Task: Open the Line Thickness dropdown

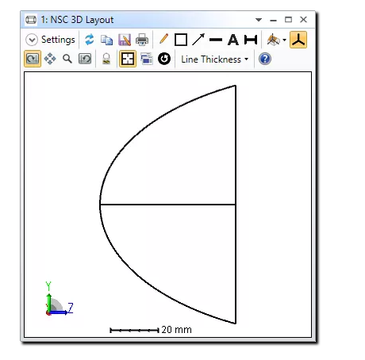Action: point(215,59)
